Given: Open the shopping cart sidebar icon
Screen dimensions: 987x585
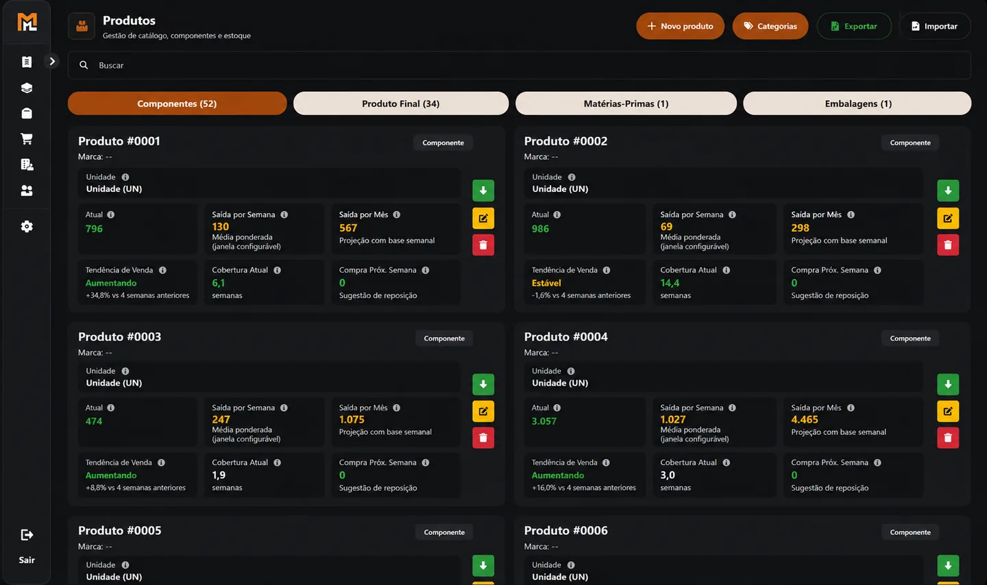Looking at the screenshot, I should (27, 139).
